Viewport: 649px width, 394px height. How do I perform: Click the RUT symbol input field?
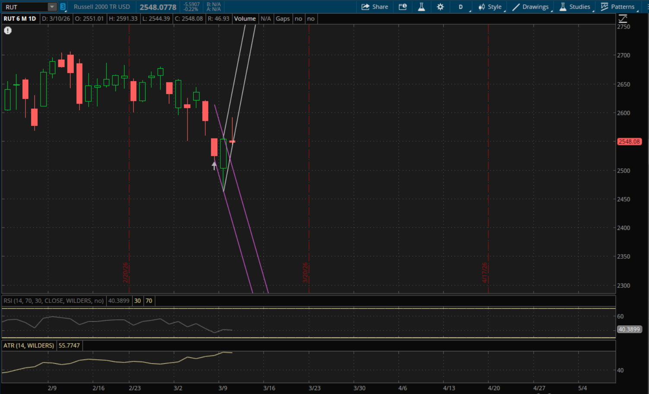pyautogui.click(x=25, y=7)
